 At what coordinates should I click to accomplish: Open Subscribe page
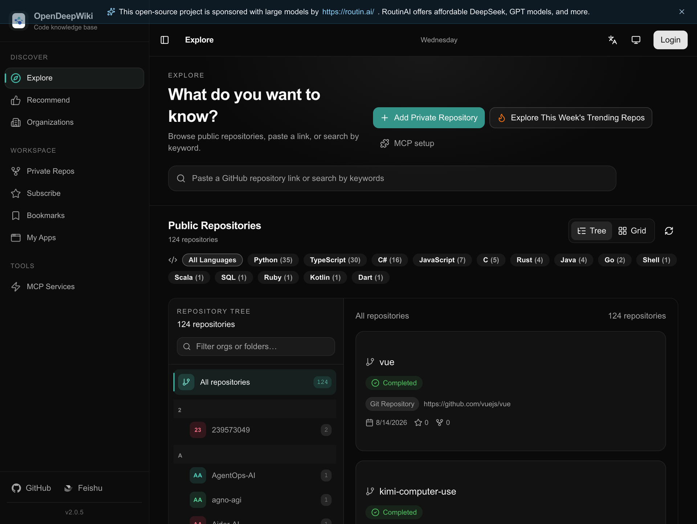click(x=74, y=193)
